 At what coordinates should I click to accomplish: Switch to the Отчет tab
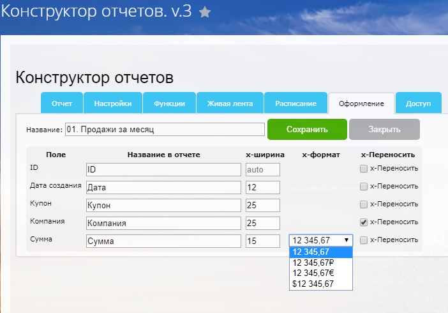click(62, 103)
